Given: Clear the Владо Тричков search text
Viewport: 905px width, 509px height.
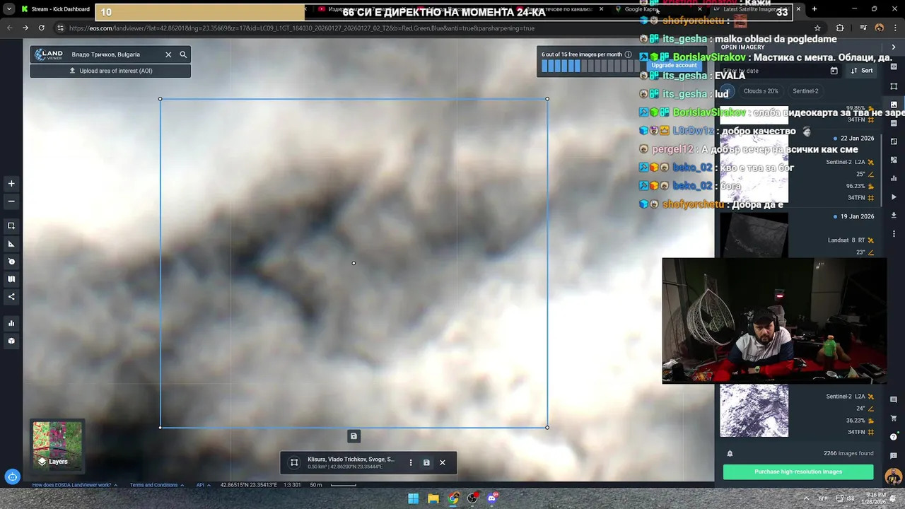Looking at the screenshot, I should (168, 54).
